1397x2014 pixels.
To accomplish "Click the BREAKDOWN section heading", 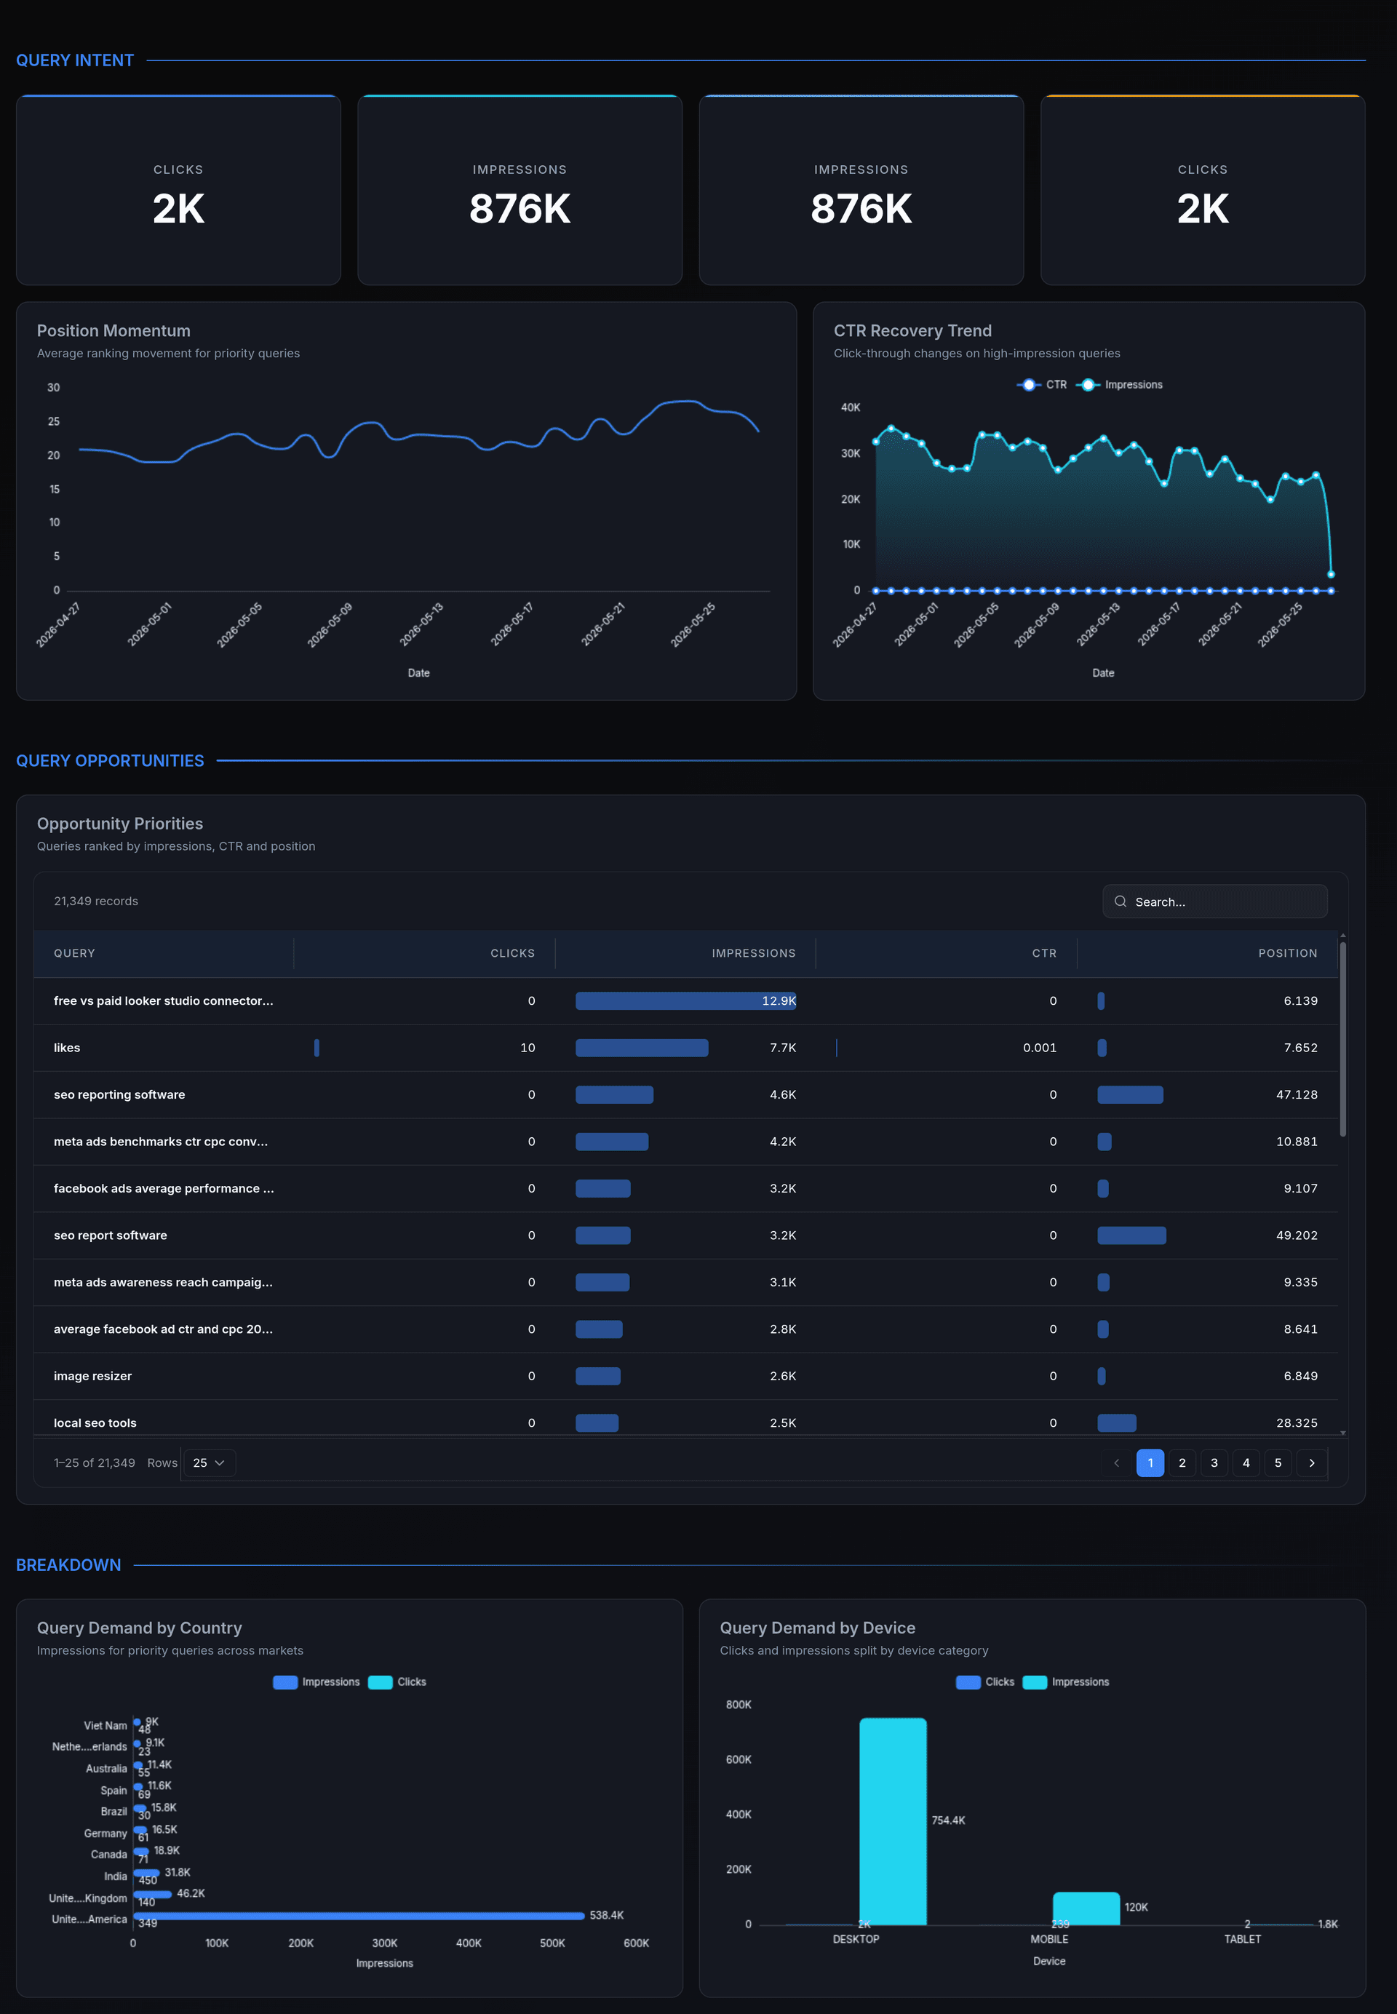I will [68, 1565].
